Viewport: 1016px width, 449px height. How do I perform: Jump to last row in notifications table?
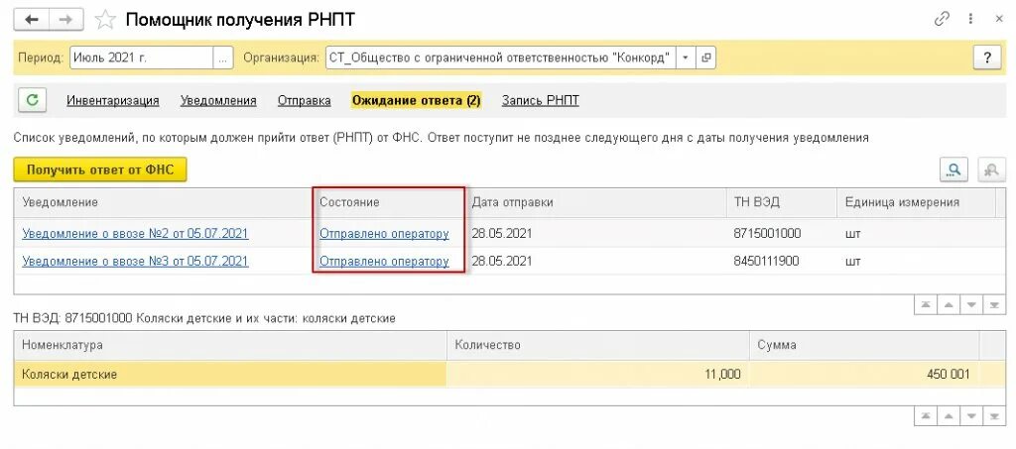tap(993, 305)
